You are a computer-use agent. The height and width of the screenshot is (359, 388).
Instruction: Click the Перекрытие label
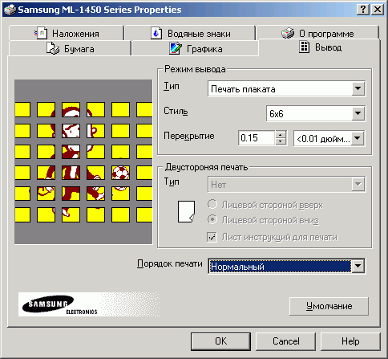tap(189, 136)
